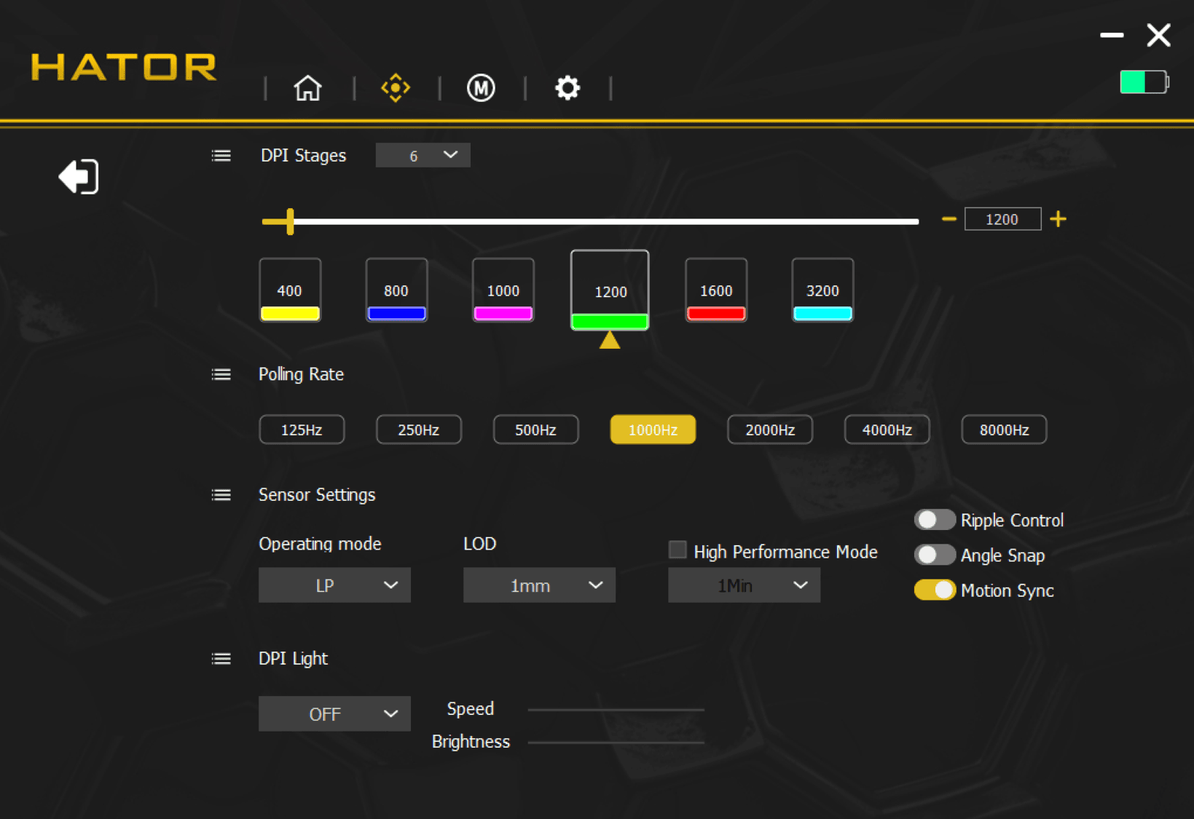The width and height of the screenshot is (1194, 819).
Task: Decrease DPI with the minus icon
Action: (x=948, y=219)
